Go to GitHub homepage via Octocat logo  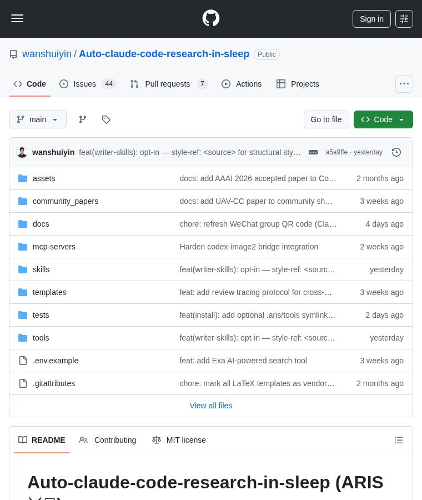pos(211,18)
